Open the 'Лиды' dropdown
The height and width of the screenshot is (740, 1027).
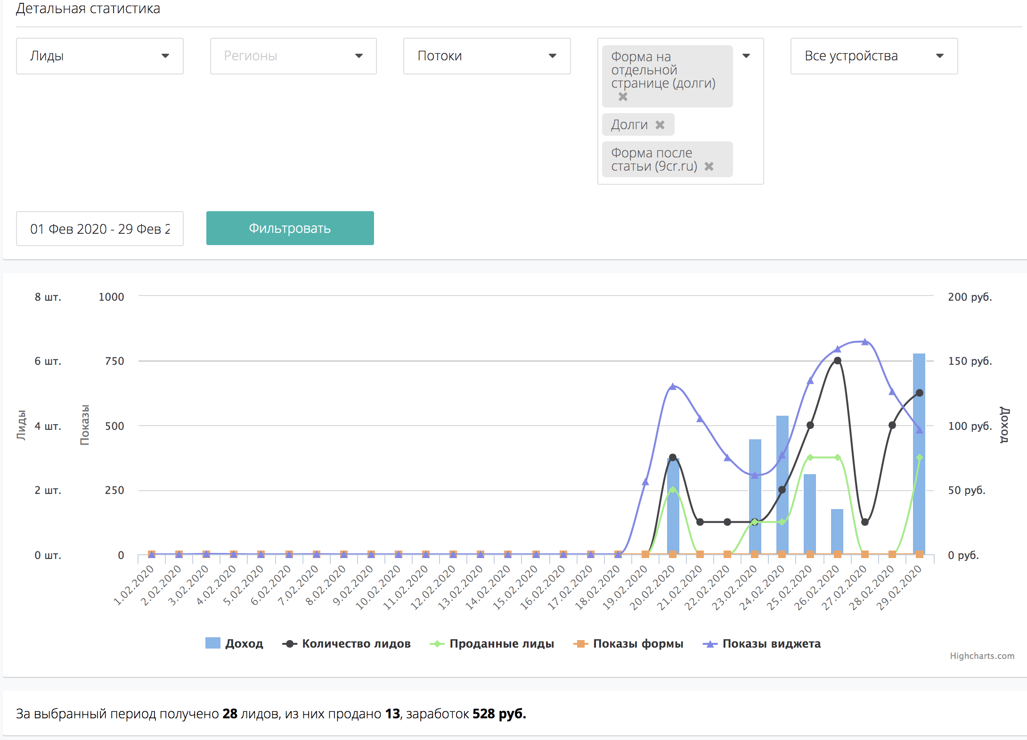pos(99,56)
